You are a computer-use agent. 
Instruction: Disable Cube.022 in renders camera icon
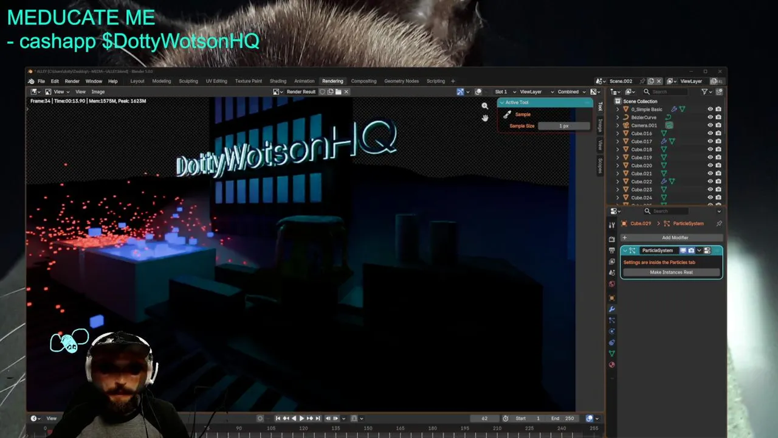(x=718, y=181)
